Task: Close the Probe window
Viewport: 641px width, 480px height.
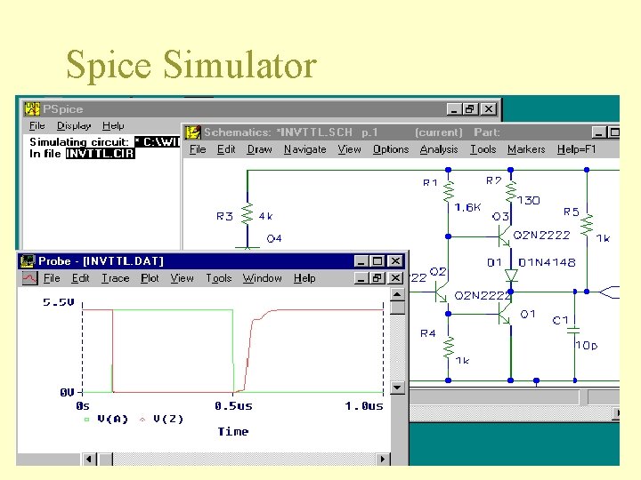Action: pyautogui.click(x=395, y=261)
